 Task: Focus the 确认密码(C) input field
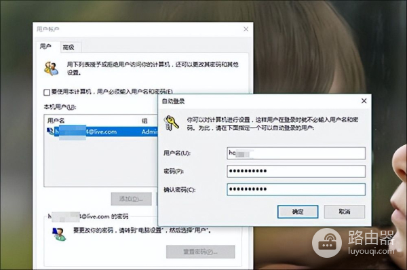(x=296, y=189)
